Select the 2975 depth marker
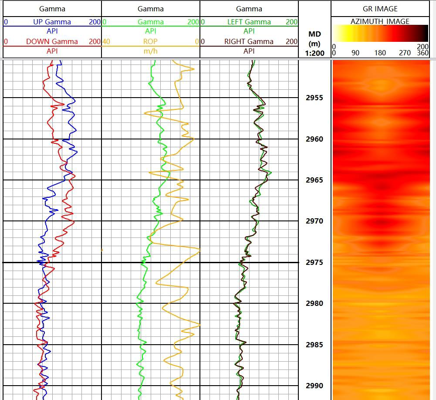436x400 pixels. 314,262
